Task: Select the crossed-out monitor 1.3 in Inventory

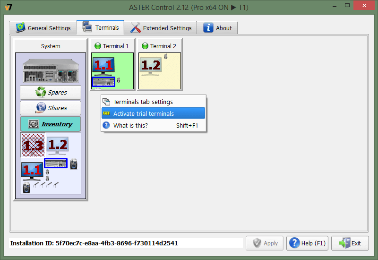Action: click(x=33, y=146)
